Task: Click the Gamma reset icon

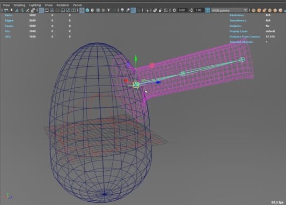Action: (x=191, y=10)
